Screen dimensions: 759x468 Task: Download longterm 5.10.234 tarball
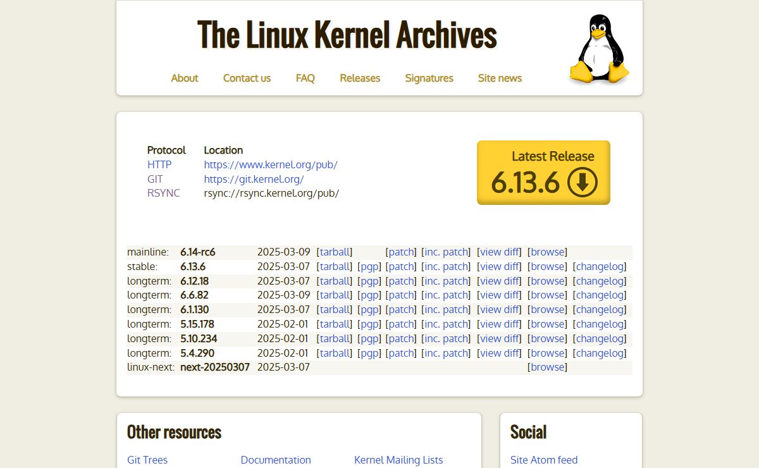click(x=335, y=338)
